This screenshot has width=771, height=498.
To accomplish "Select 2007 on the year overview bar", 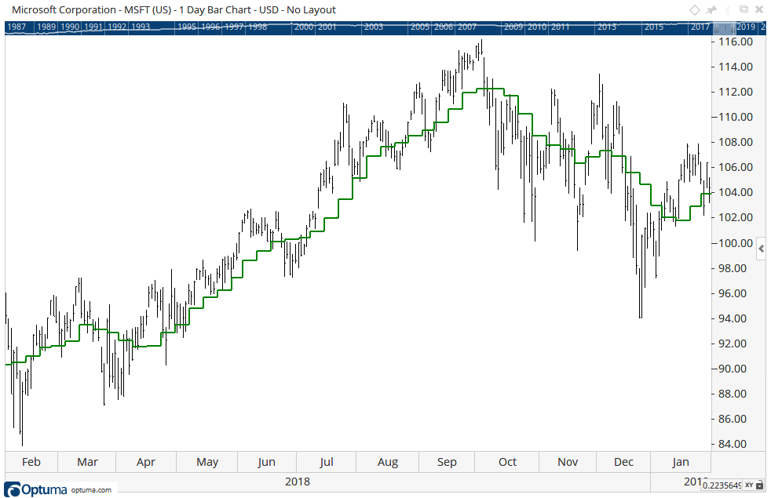I will (x=466, y=27).
